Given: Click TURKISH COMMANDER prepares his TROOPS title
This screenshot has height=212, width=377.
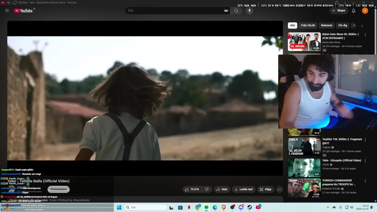Looking at the screenshot, I should pos(339,182).
